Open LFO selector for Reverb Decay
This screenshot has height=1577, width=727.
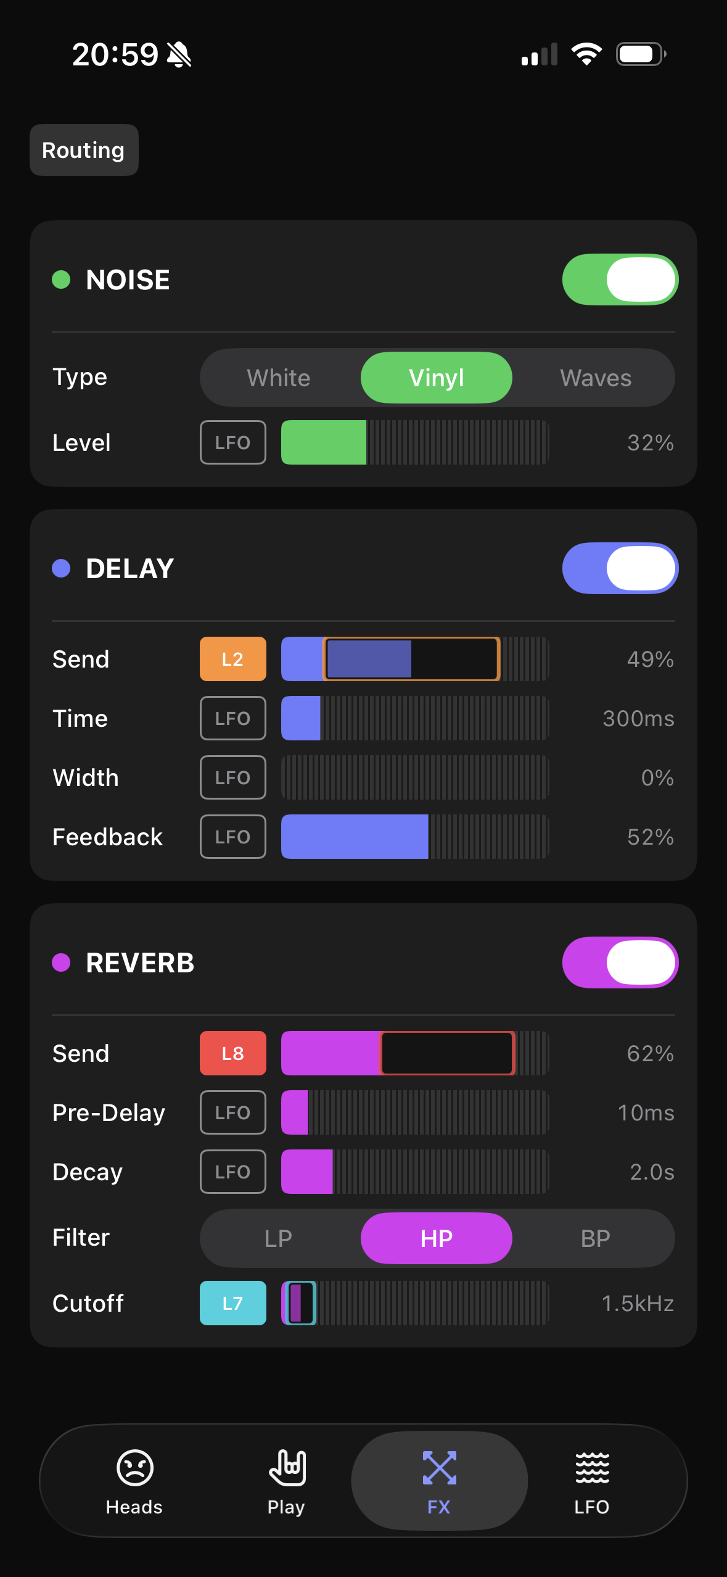232,1172
